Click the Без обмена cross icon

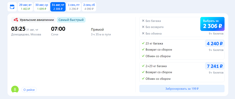tap(143, 33)
